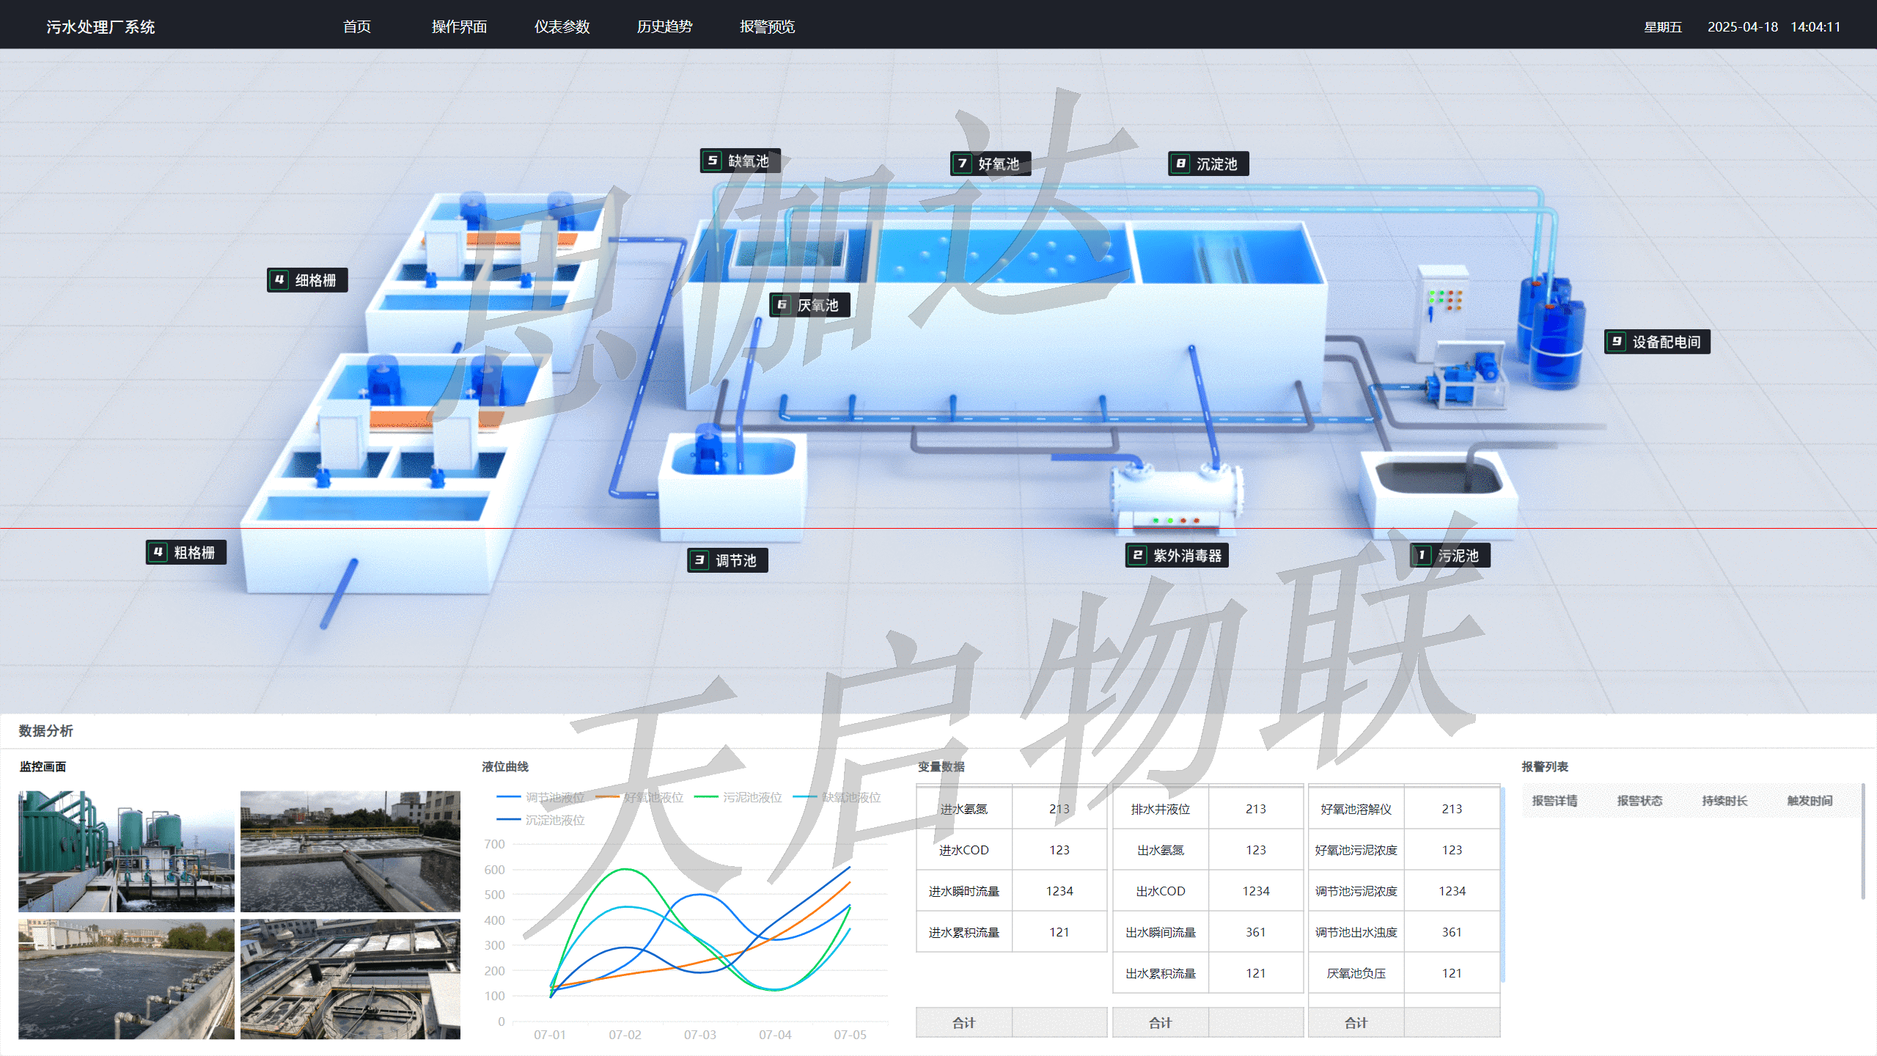Screen dimensions: 1877x1056
Task: Select the 沉淀池 number 8 badge
Action: [1180, 164]
